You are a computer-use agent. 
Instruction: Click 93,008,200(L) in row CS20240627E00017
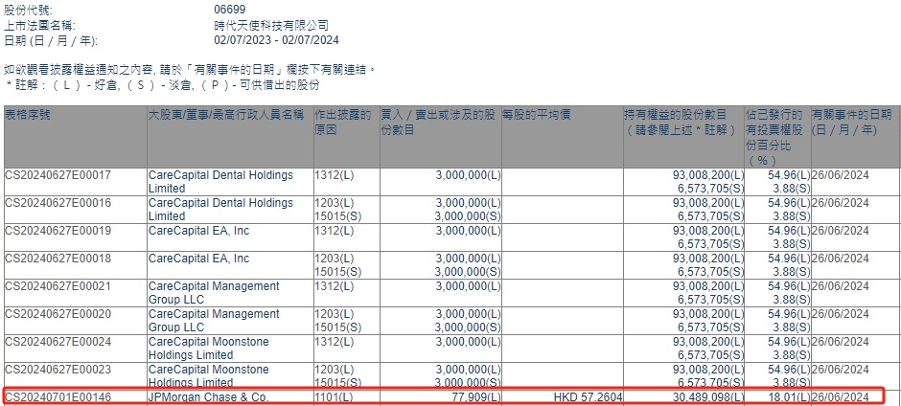coord(708,175)
